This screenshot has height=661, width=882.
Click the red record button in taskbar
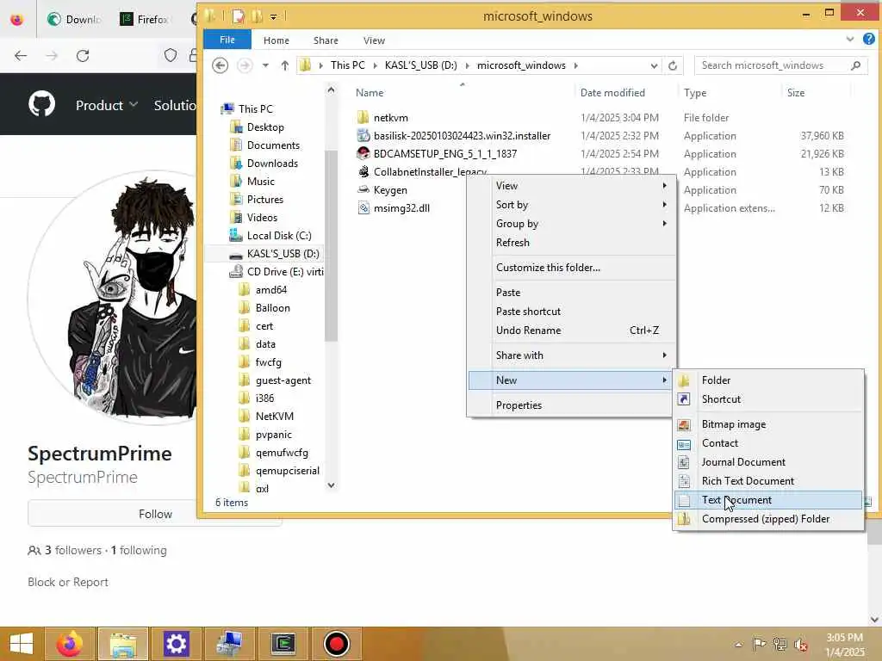point(337,644)
